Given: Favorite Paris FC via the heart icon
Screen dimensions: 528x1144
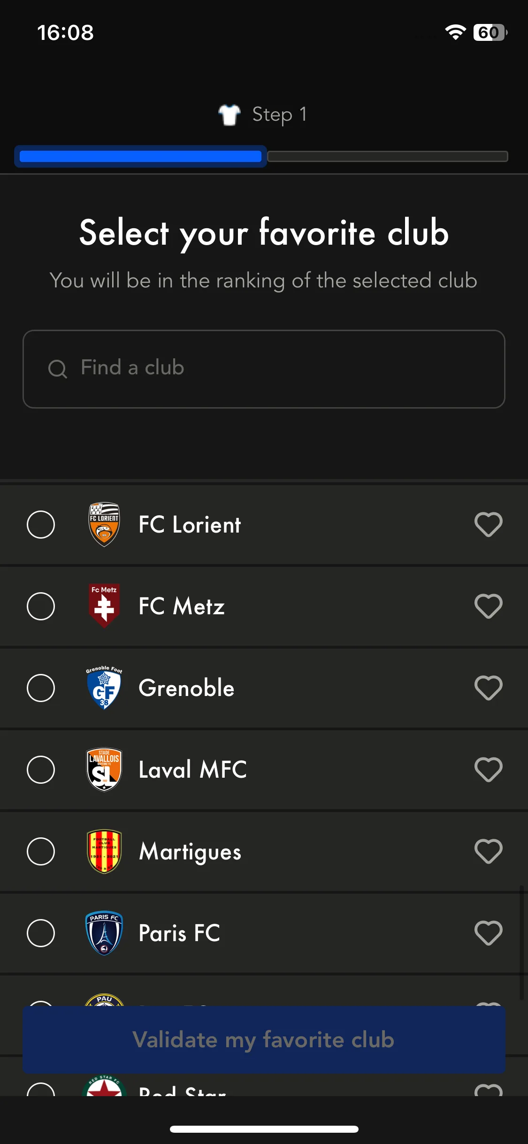Looking at the screenshot, I should (488, 933).
